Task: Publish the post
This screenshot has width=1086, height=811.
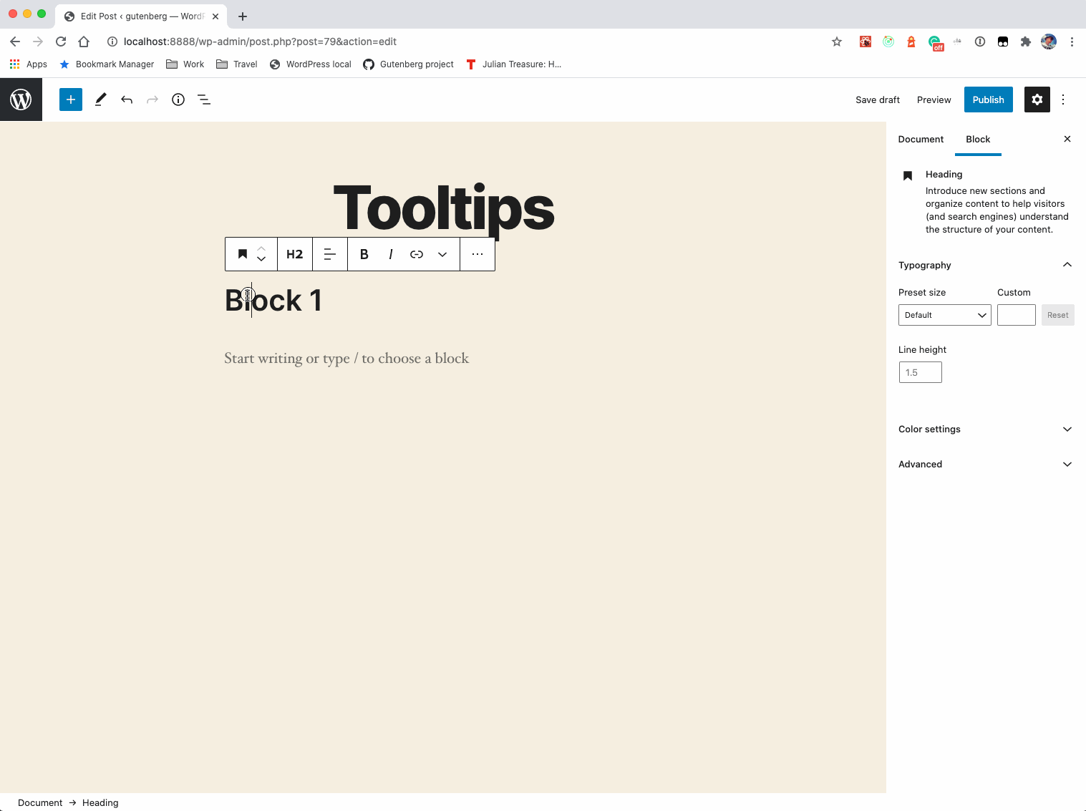Action: click(988, 99)
